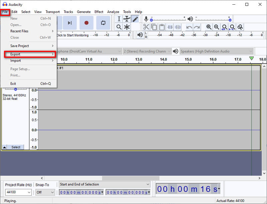
Task: Click the recording microphone meter icon
Action: 146,19
